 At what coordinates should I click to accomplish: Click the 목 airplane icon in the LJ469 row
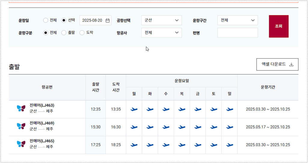(182, 127)
